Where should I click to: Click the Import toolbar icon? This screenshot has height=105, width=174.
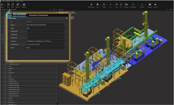[2, 4]
